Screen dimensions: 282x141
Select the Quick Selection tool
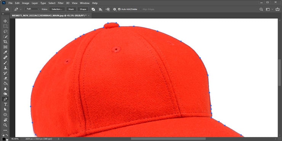[x=5, y=37]
